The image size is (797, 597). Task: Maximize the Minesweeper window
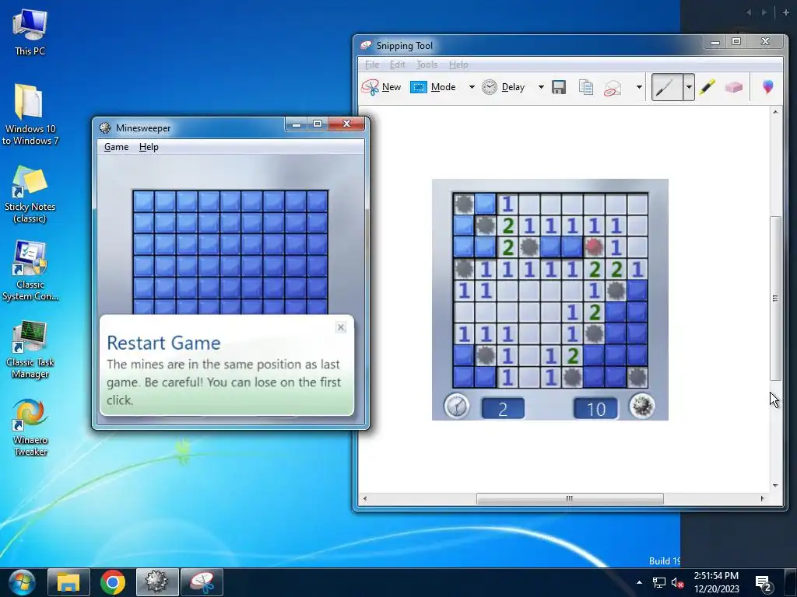tap(318, 124)
